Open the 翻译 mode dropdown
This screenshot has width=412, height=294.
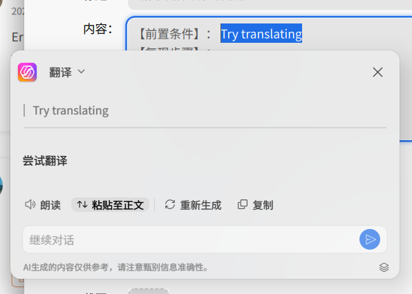[67, 72]
